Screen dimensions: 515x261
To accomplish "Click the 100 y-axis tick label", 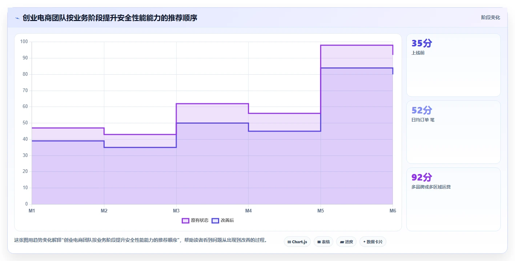I will click(x=24, y=42).
